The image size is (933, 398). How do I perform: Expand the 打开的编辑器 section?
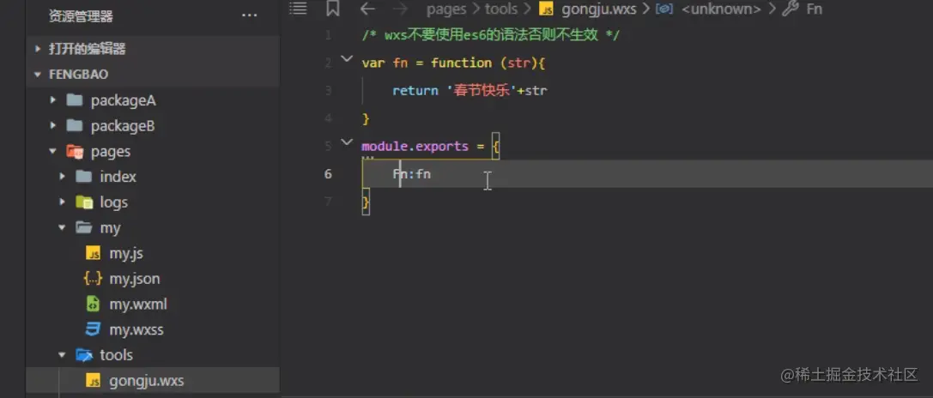(x=38, y=49)
